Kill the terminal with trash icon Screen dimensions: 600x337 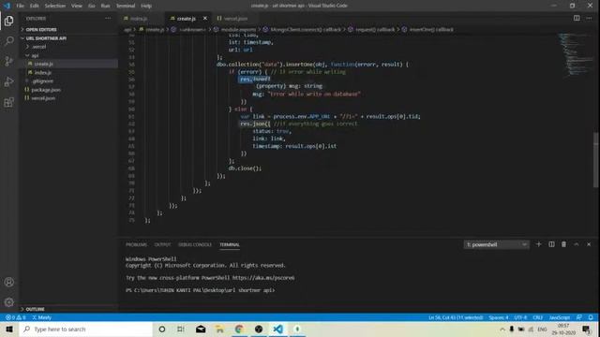pyautogui.click(x=563, y=244)
